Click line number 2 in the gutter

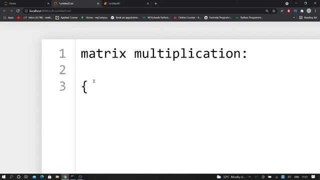pos(62,70)
